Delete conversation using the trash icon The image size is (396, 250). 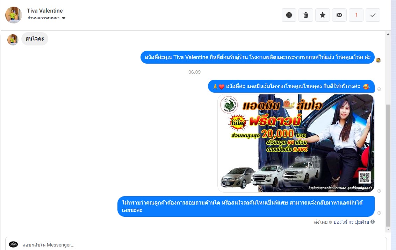(x=305, y=15)
